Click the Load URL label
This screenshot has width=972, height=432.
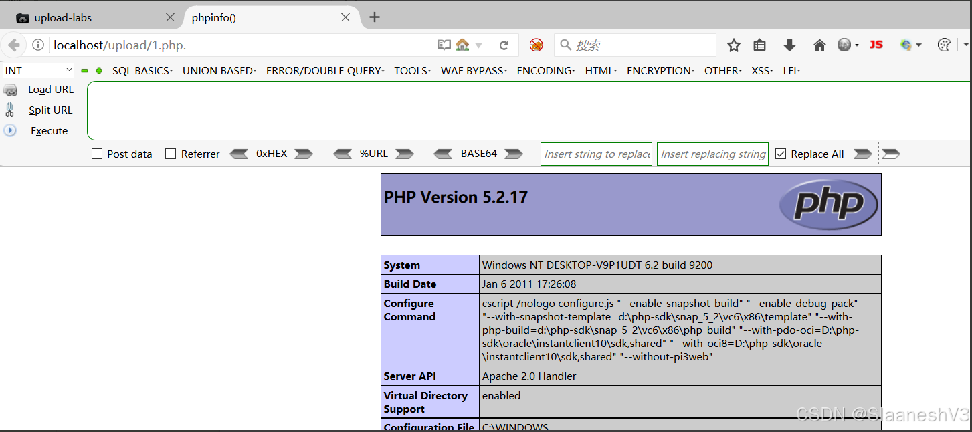[x=51, y=90]
